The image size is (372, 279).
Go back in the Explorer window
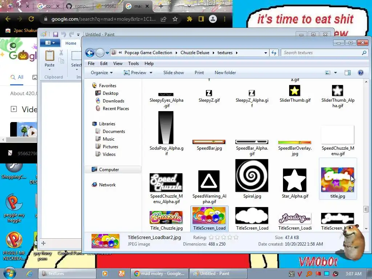[x=90, y=53]
